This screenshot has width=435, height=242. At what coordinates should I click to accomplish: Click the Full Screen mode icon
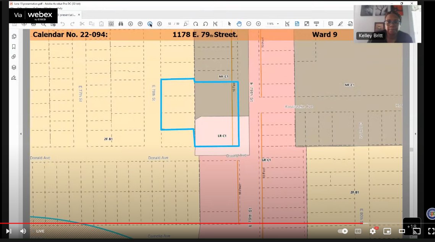[307, 24]
